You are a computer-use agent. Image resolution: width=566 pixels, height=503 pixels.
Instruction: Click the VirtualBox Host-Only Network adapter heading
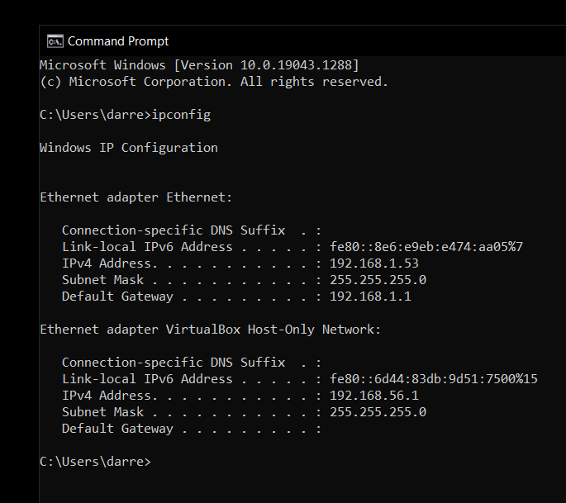click(x=211, y=330)
